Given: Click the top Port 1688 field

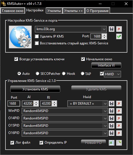Looking at the screenshot, I should coord(96,36).
